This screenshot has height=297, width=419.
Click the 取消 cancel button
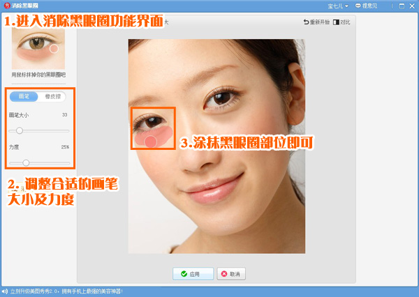pyautogui.click(x=231, y=274)
